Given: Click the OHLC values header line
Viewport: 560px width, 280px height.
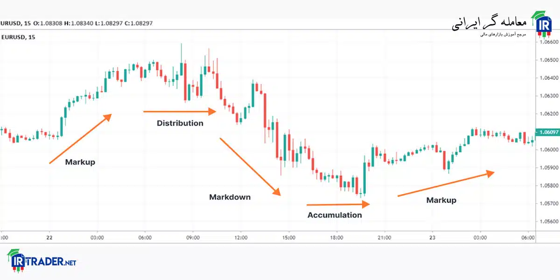Looking at the screenshot, I should (x=76, y=23).
